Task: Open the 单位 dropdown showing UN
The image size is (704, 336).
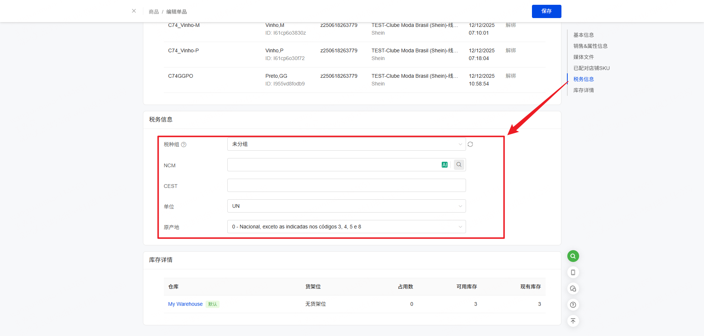Action: point(346,206)
